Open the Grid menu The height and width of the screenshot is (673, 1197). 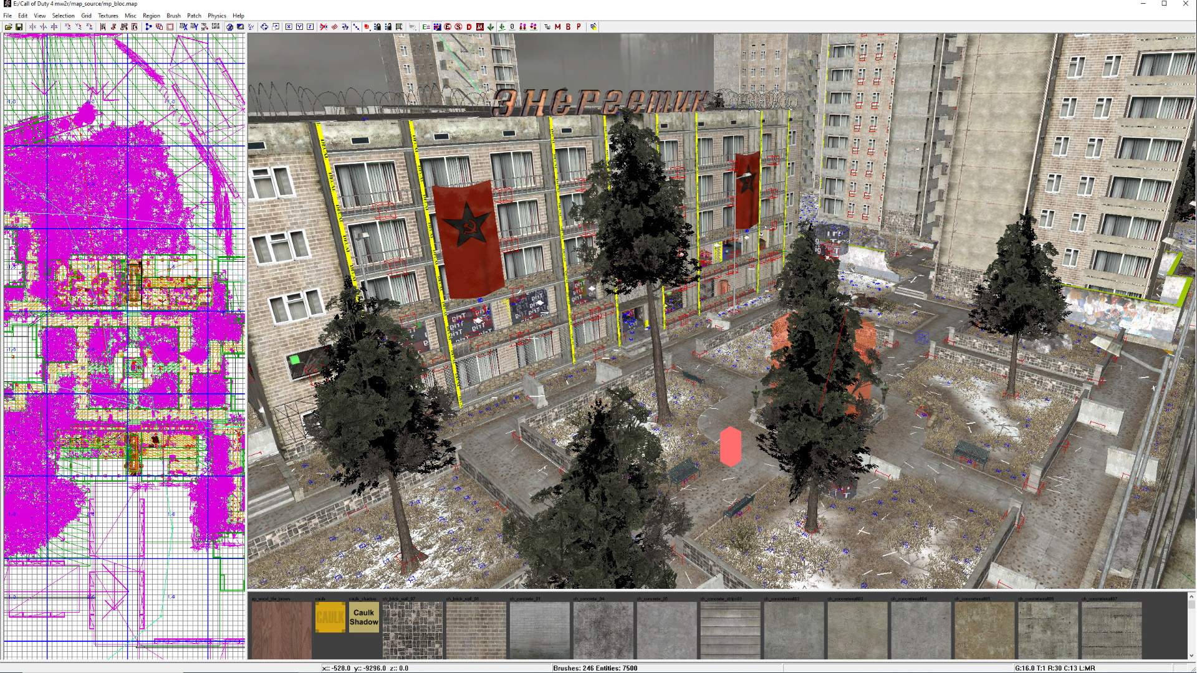(x=86, y=16)
